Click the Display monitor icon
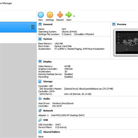 40,61
